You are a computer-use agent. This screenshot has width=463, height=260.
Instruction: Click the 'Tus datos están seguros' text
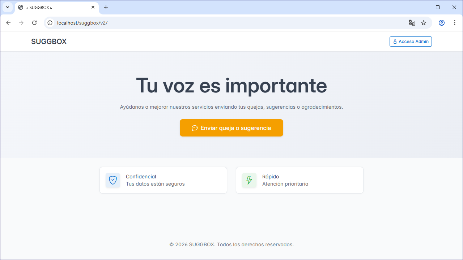pos(155,184)
